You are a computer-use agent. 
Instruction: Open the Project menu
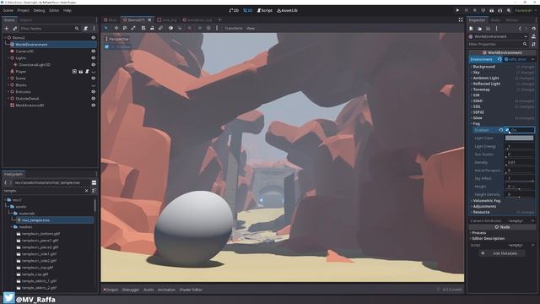click(x=24, y=10)
